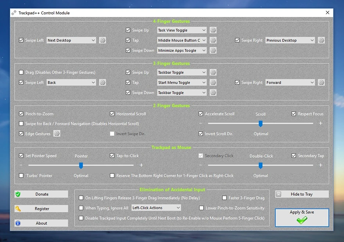Open settings gear for 3-Finger Swipe Right

click(x=322, y=82)
